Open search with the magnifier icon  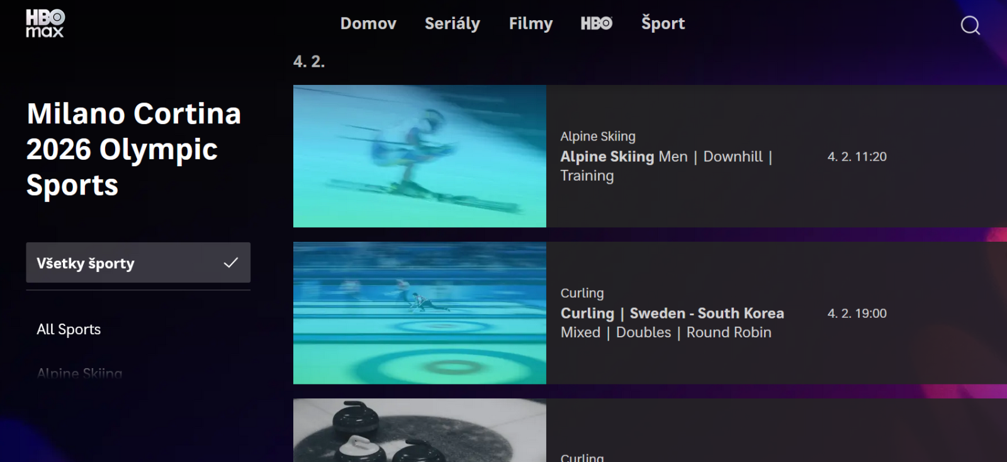[970, 25]
